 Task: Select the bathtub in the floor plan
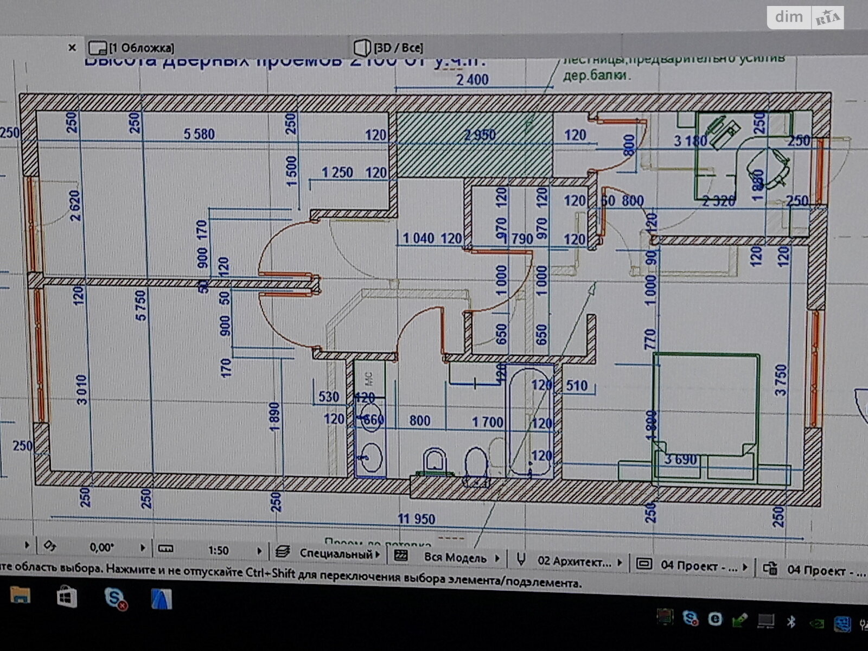(x=529, y=420)
